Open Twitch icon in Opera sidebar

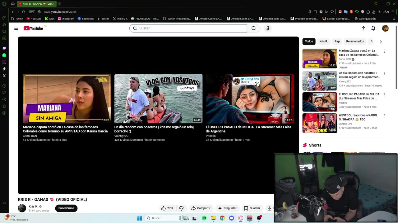[4, 48]
